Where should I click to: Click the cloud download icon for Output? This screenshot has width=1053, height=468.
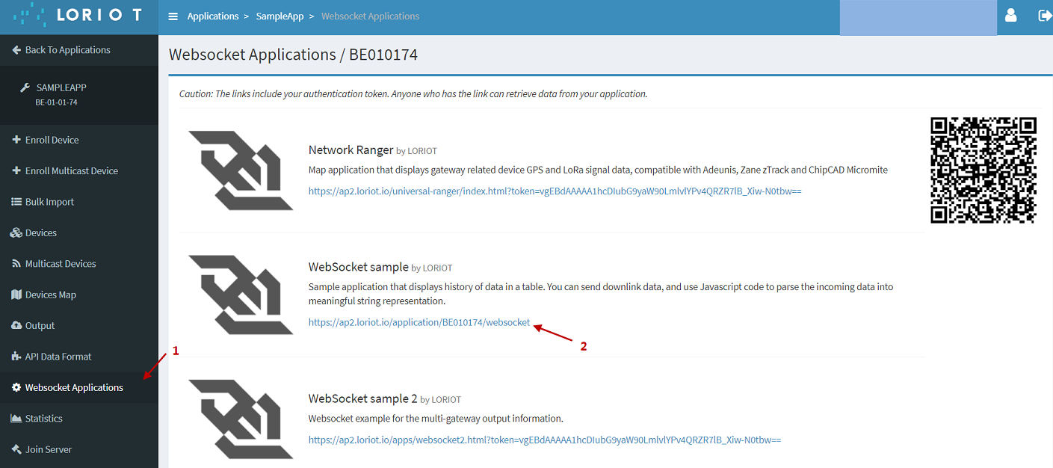pos(16,326)
